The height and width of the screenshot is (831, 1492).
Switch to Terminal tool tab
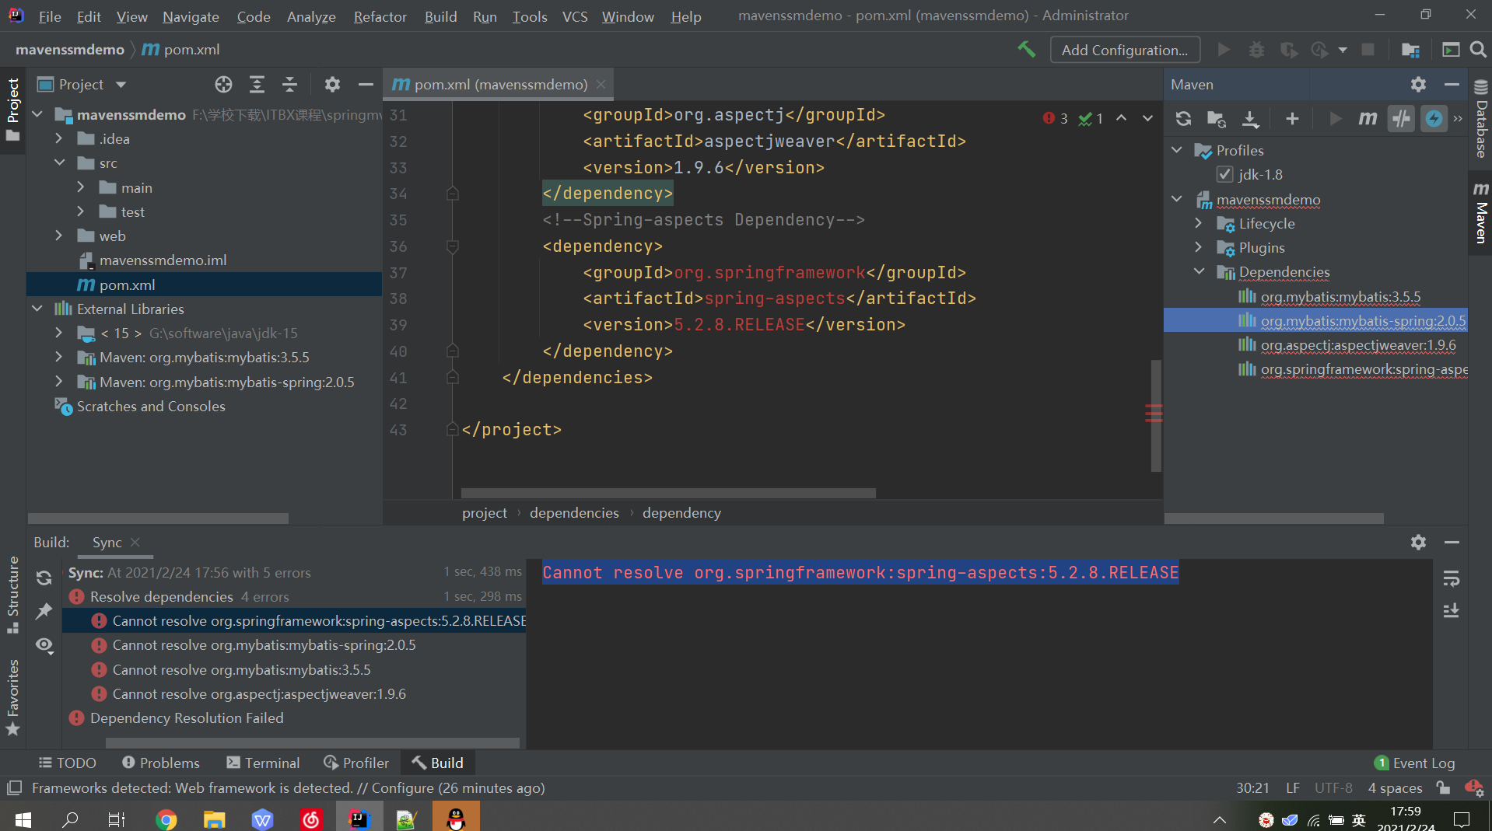point(263,763)
